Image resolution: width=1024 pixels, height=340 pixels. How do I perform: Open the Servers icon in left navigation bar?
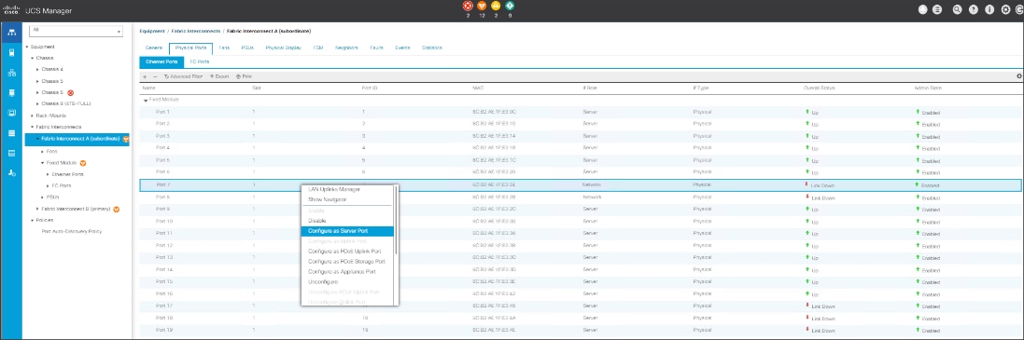(11, 52)
